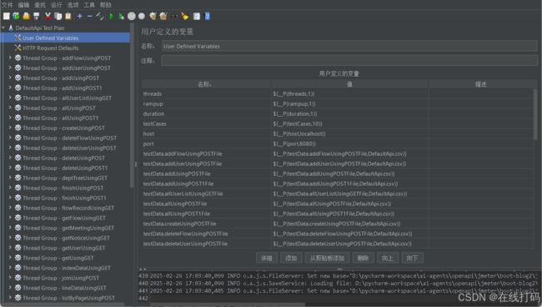Click the broom Reset Search icon
This screenshot has width=542, height=307.
click(x=185, y=16)
